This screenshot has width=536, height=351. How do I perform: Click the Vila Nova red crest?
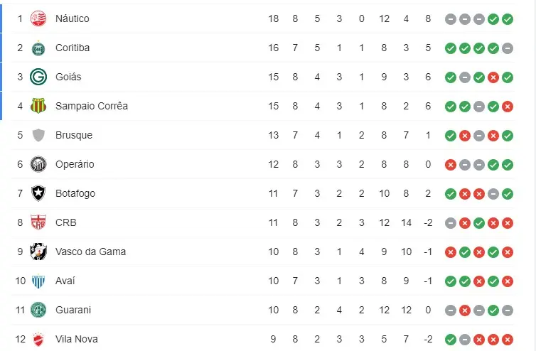38,339
